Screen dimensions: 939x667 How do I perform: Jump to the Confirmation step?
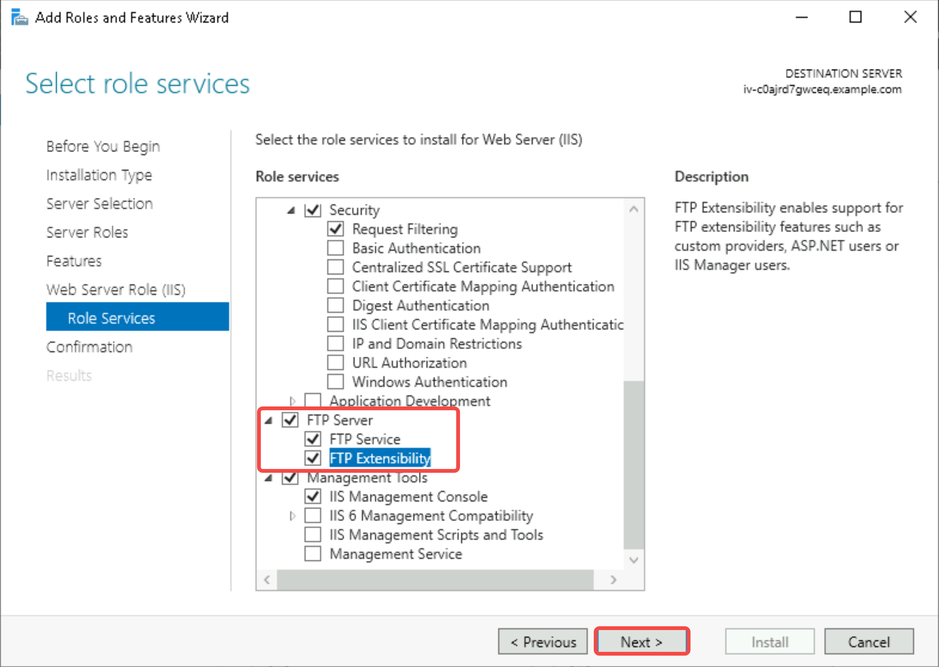pos(90,347)
